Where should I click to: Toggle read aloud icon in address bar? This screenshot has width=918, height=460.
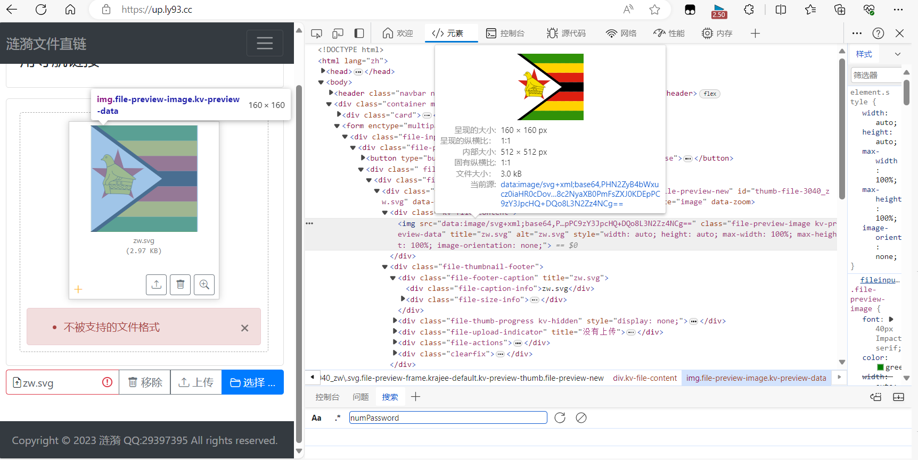click(x=628, y=10)
